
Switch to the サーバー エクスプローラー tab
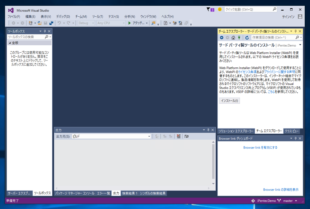(x=19, y=193)
